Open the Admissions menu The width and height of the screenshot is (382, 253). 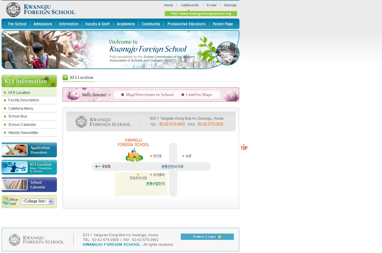[x=43, y=24]
